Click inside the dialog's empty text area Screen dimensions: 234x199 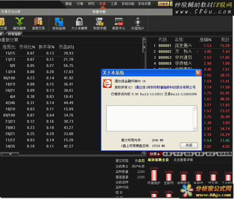tap(150, 118)
